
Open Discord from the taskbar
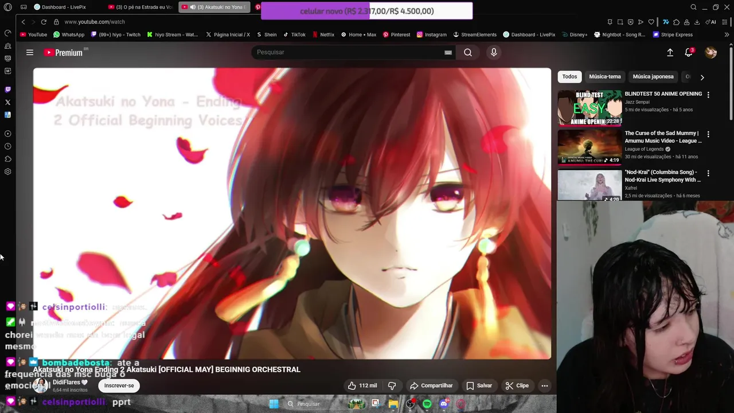(x=444, y=404)
